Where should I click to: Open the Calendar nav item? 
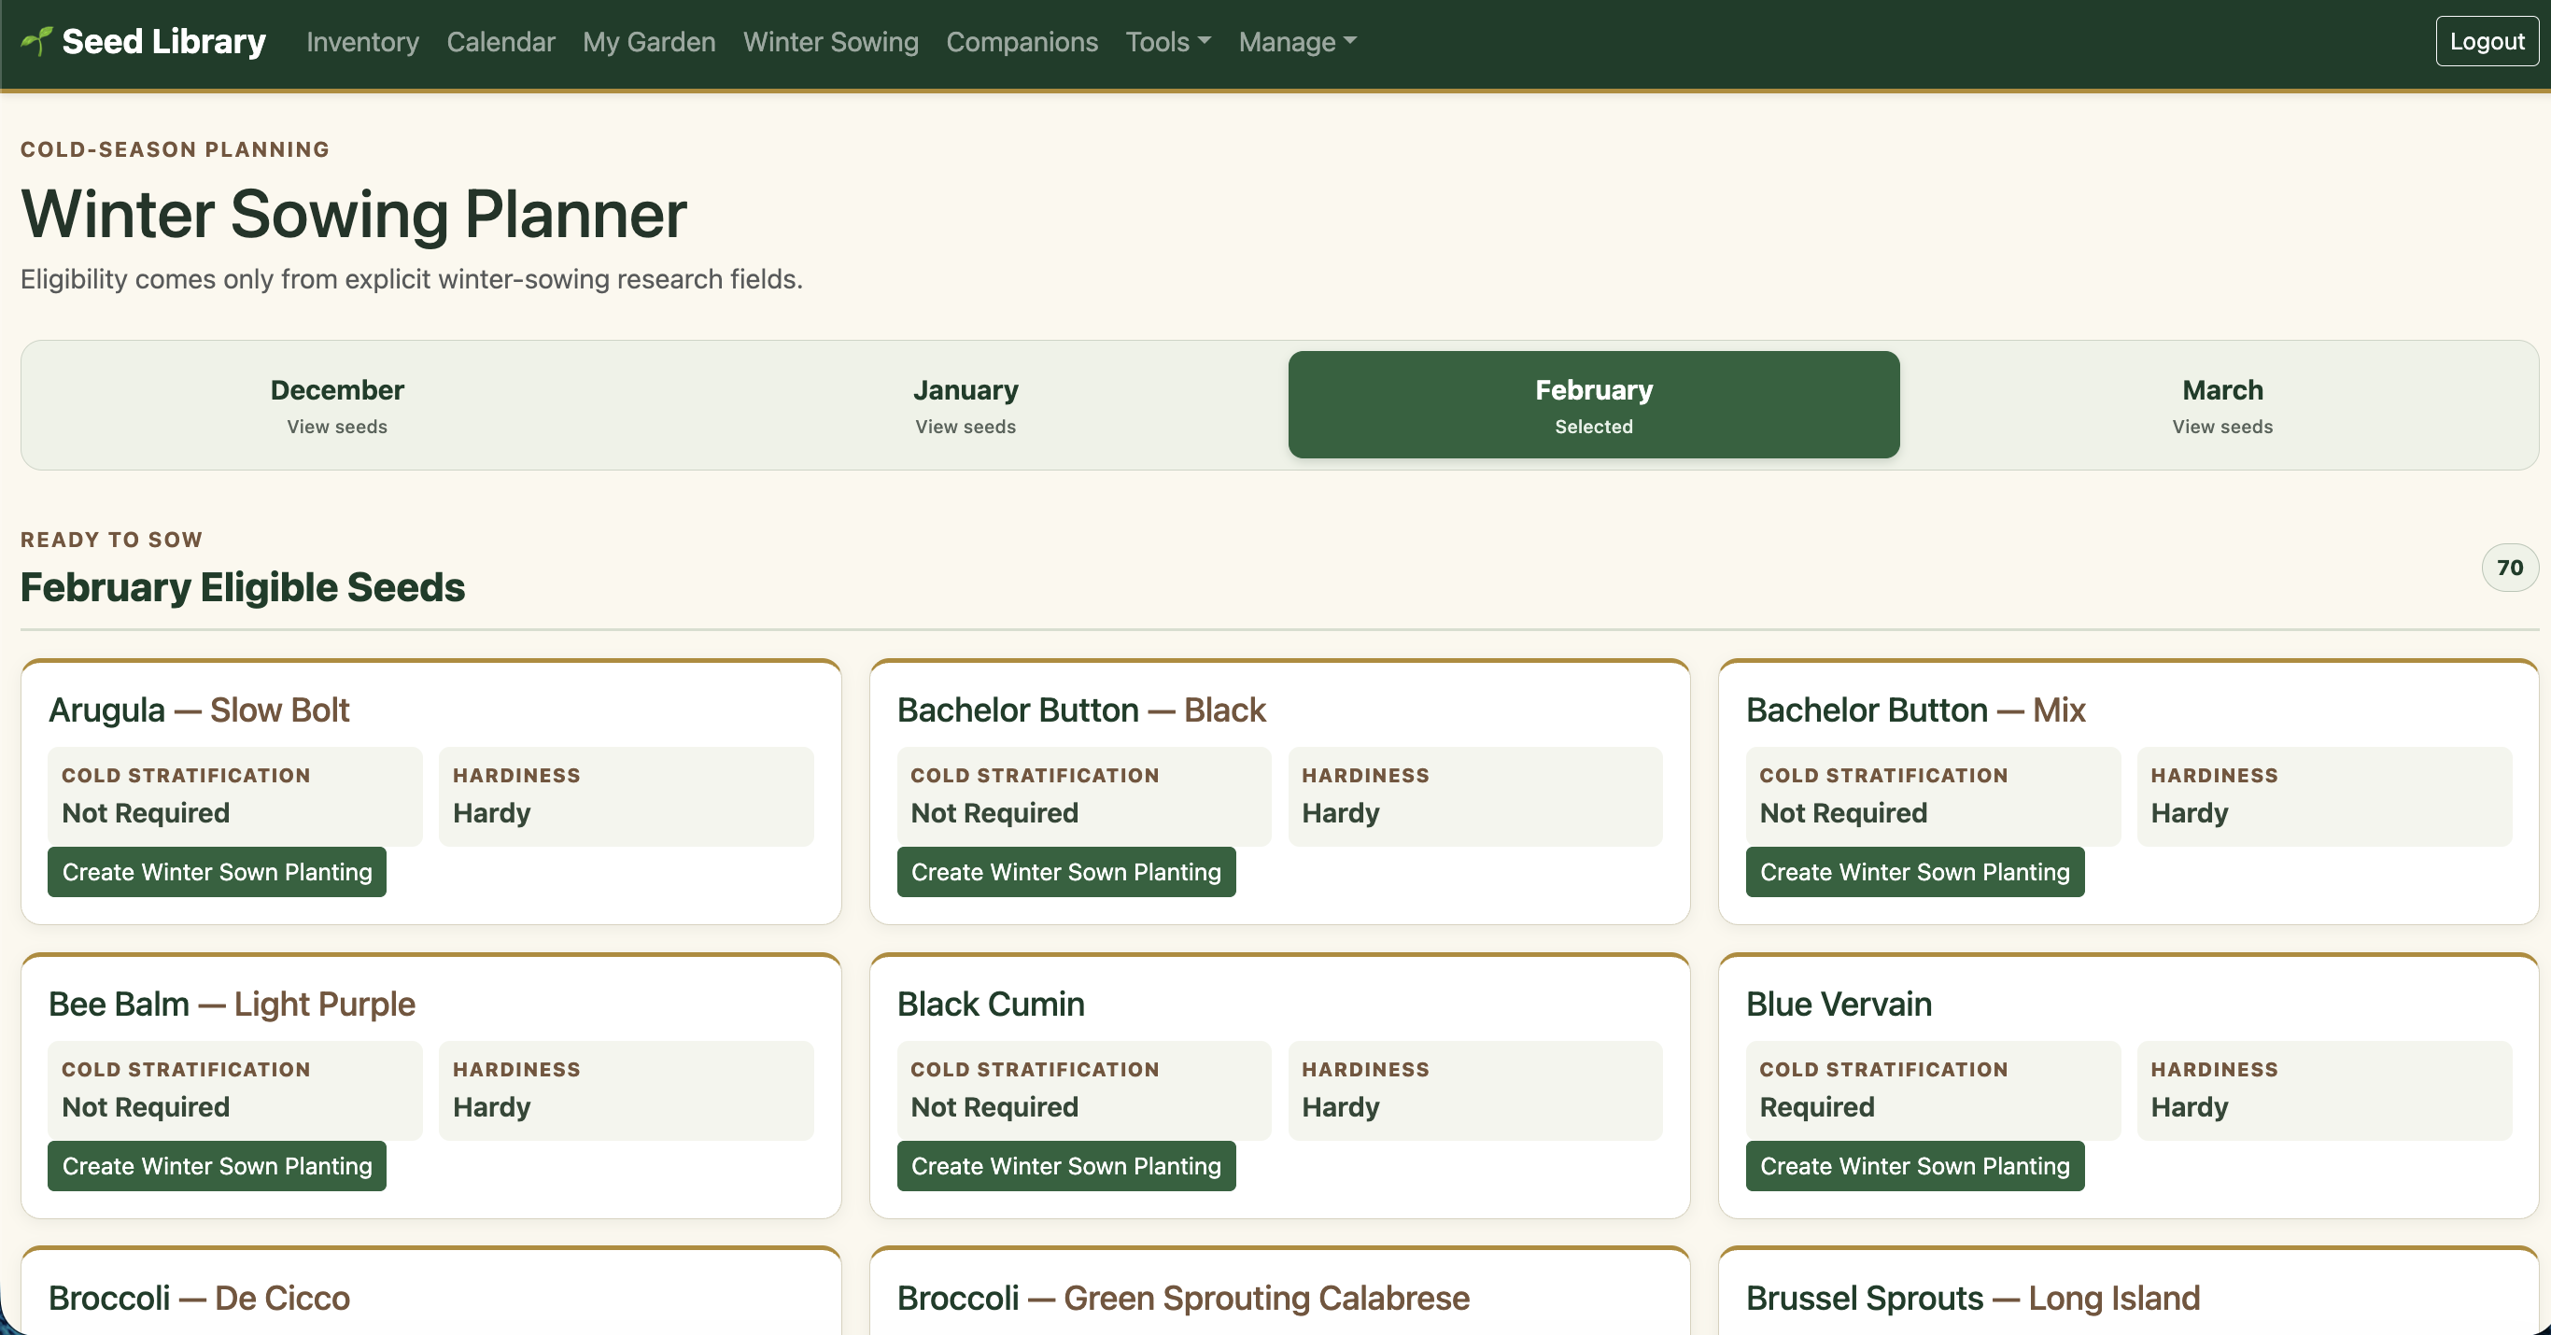click(500, 42)
